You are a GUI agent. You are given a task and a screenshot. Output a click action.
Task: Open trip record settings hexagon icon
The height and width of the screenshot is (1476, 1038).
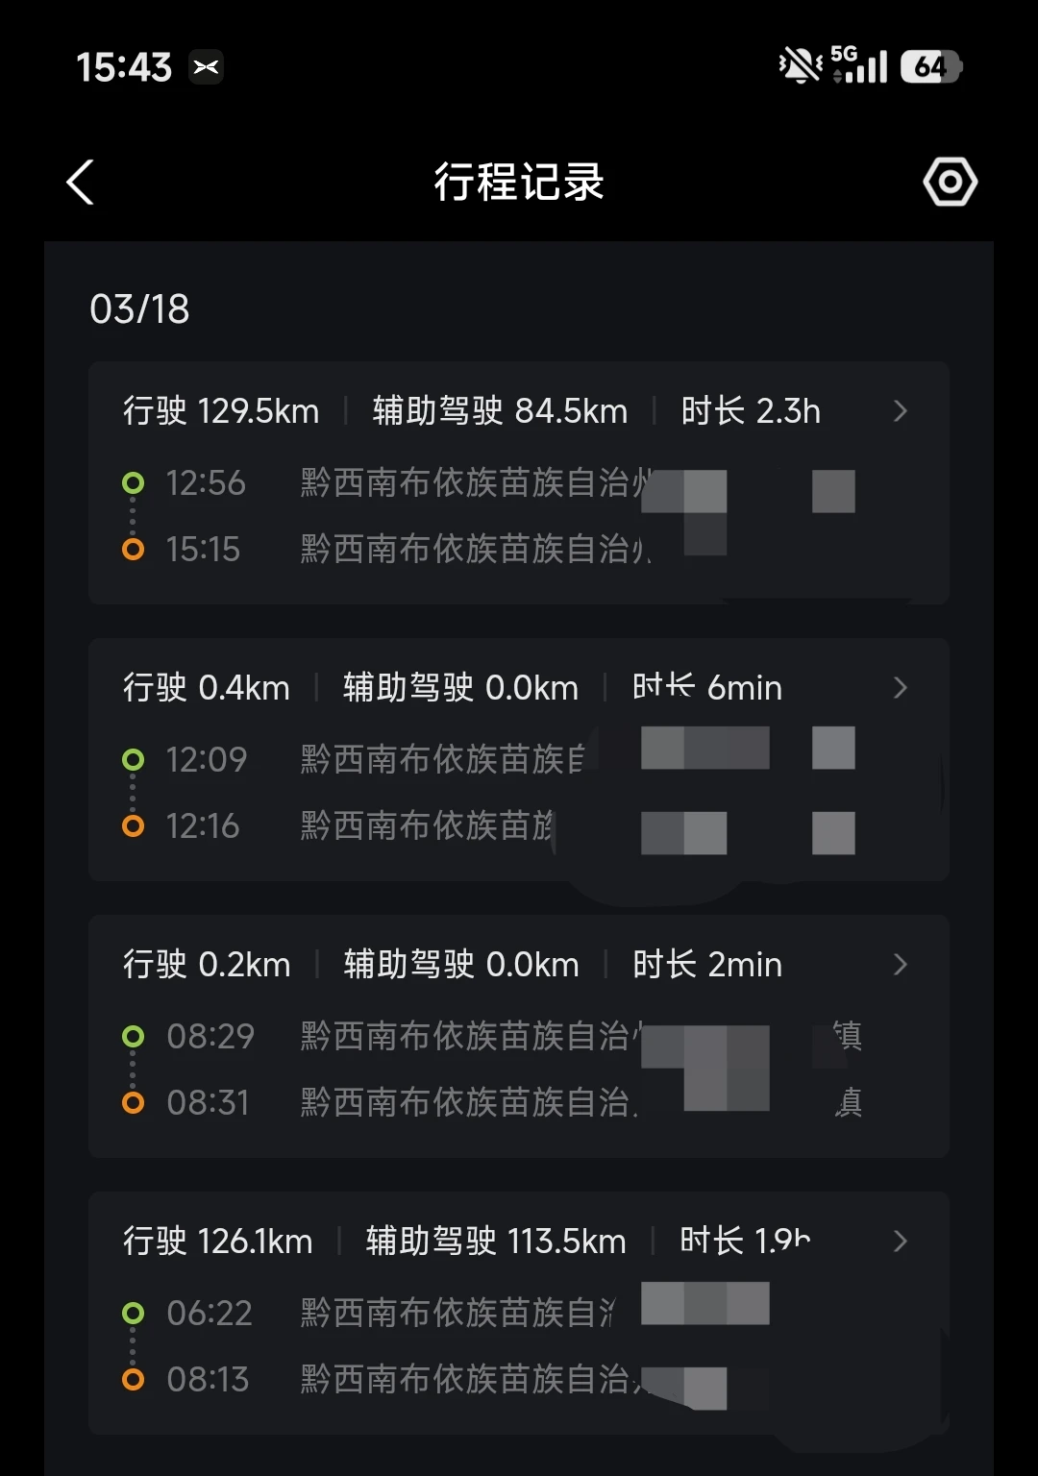pyautogui.click(x=950, y=182)
